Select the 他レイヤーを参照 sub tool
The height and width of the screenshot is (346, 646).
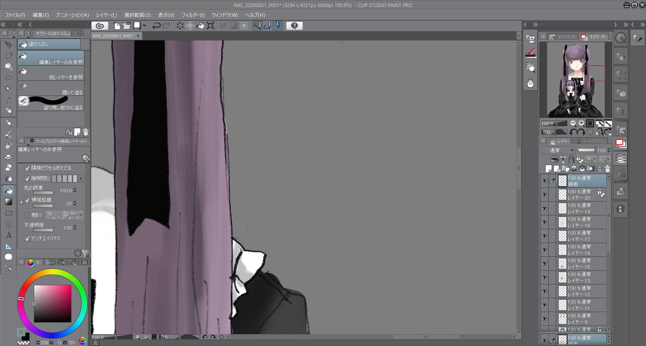(51, 74)
